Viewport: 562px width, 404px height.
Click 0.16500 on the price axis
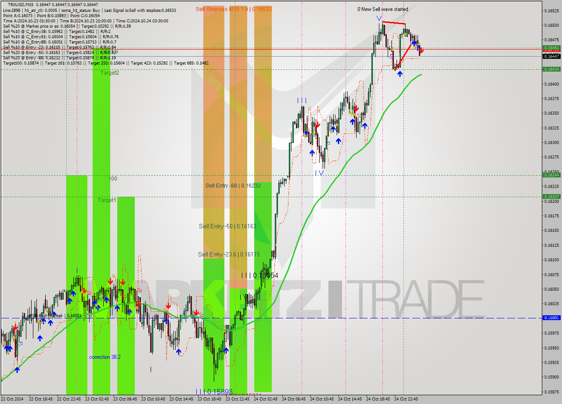click(x=551, y=25)
